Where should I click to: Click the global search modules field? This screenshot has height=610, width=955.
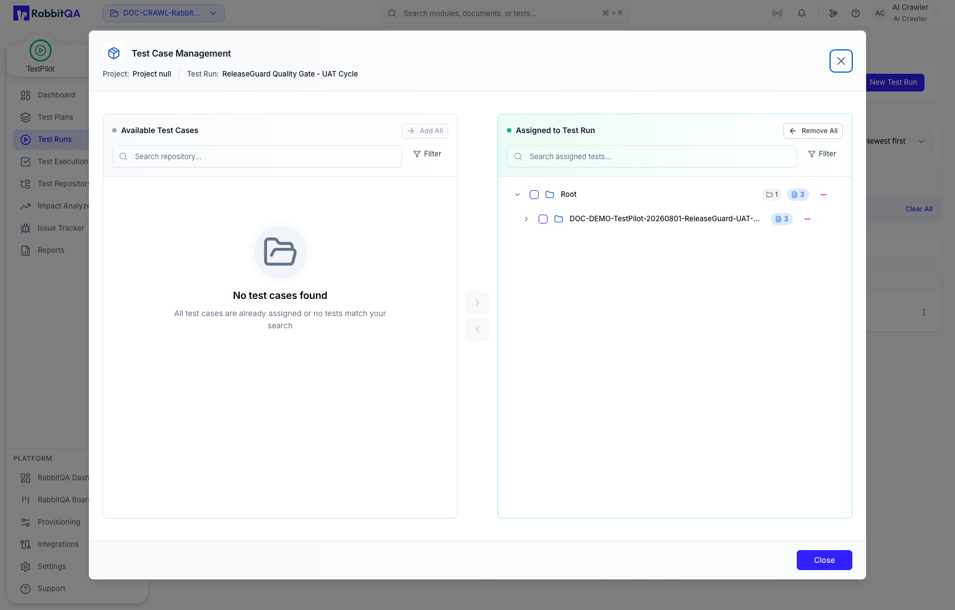pos(505,13)
